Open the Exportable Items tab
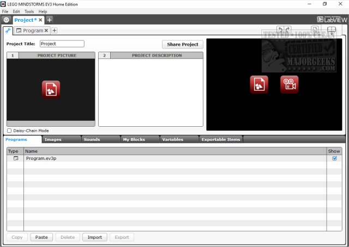349x247 pixels. coord(221,139)
